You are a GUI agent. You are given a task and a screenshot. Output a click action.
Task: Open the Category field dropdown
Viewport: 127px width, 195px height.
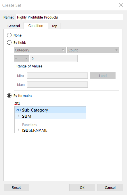point(40,50)
